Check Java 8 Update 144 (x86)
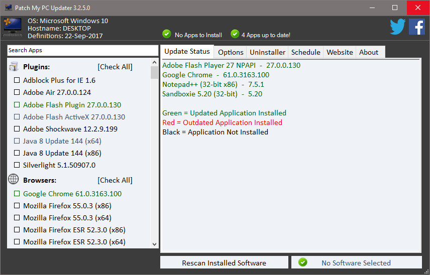This screenshot has width=430, height=275. tap(17, 153)
